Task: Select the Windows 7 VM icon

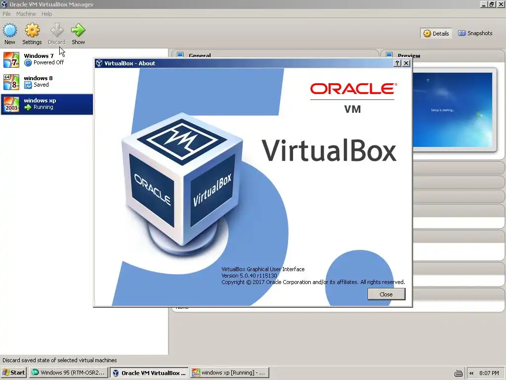Action: point(11,60)
